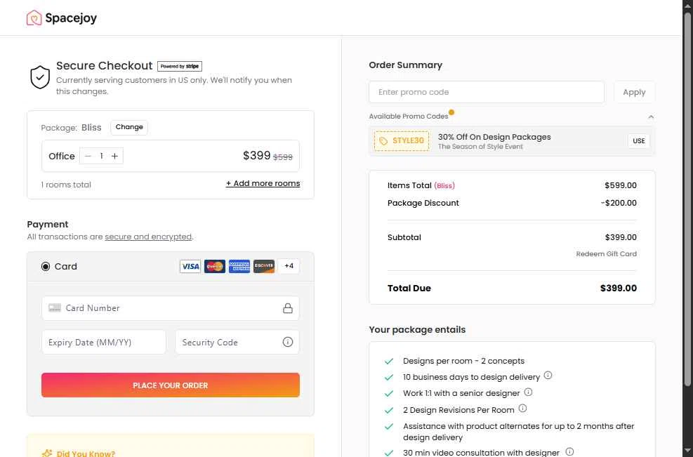
Task: Apply the entered promo code
Action: (x=634, y=93)
